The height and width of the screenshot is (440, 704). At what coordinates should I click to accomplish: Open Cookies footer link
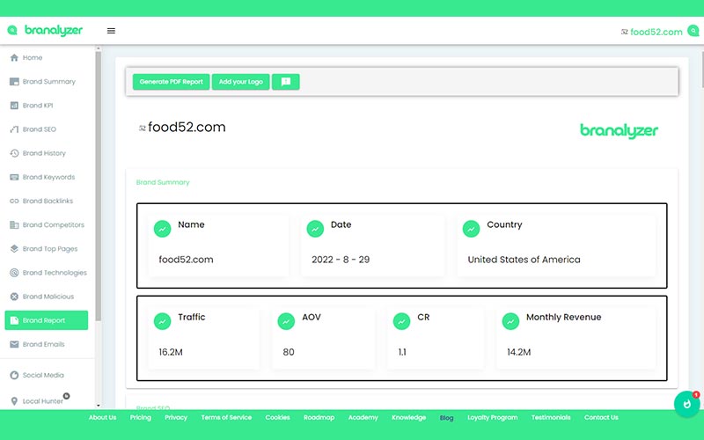pos(277,417)
